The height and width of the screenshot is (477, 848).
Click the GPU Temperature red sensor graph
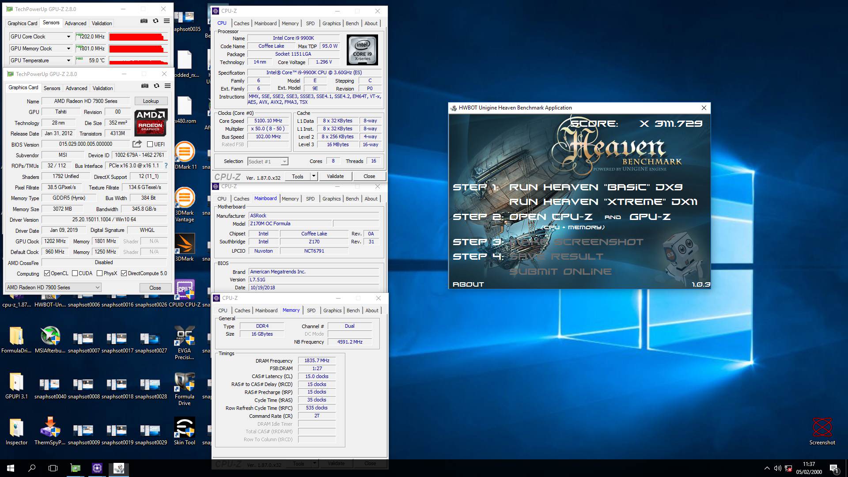138,61
